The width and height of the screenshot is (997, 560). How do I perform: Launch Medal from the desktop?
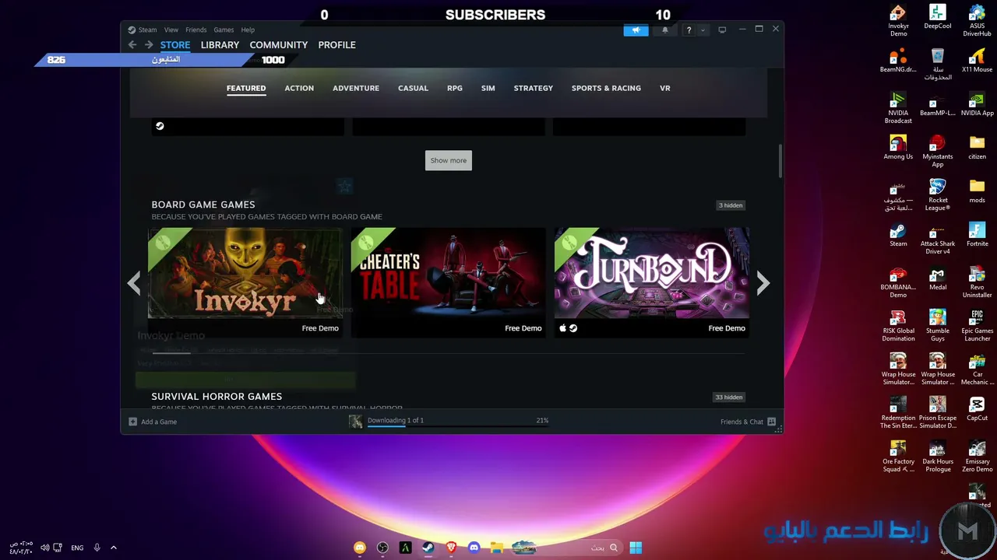938,278
